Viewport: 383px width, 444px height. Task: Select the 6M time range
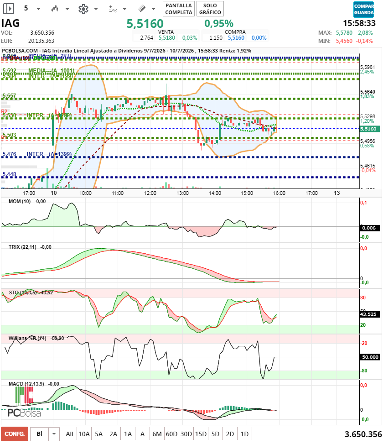[157, 434]
